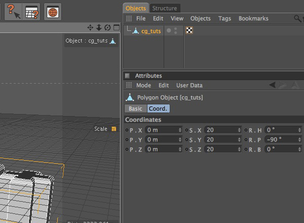Click the viewport zoom arrows icon
Screen dimensions: 304x223
(99, 27)
